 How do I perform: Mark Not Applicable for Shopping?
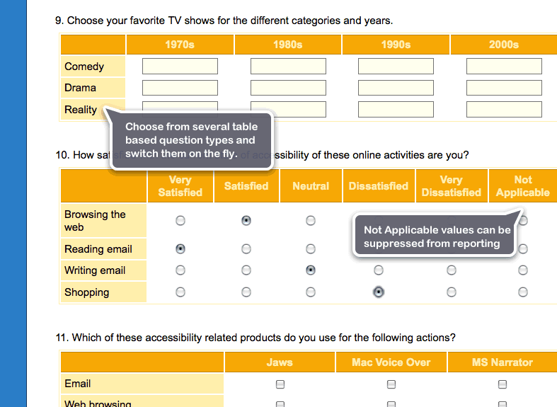pos(523,292)
